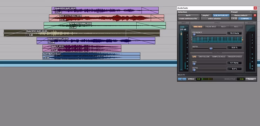Click the red plug-in target icon
The width and height of the screenshot is (260, 126).
click(x=255, y=15)
